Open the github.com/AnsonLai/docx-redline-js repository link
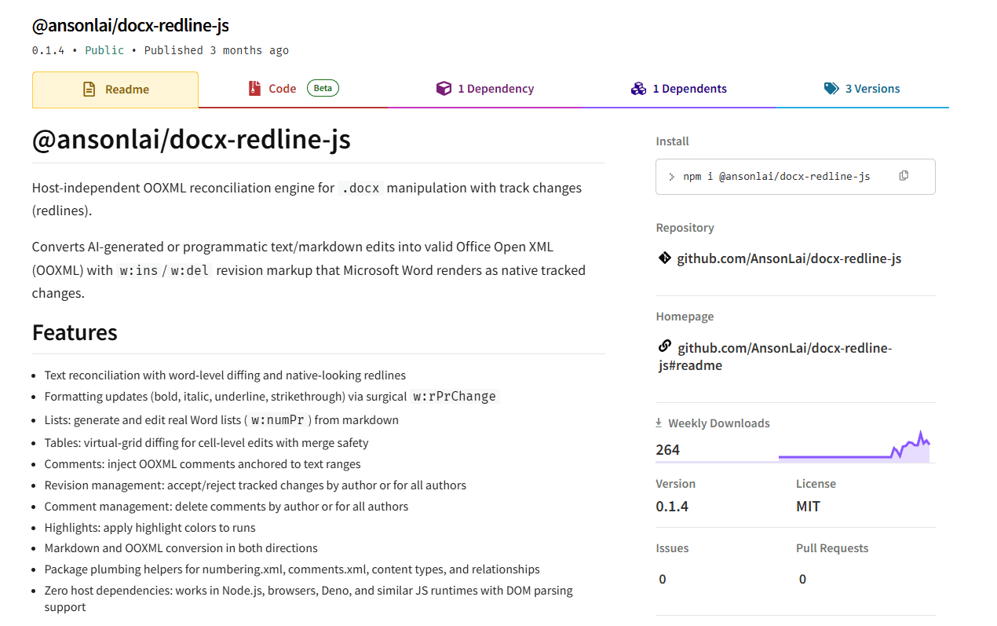 (789, 258)
